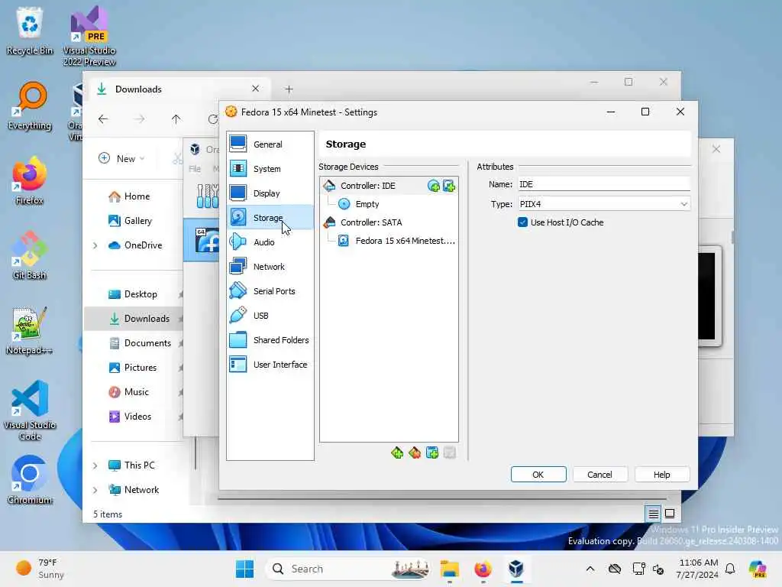Viewport: 782px width, 587px height.
Task: Open the General settings category
Action: coord(270,144)
